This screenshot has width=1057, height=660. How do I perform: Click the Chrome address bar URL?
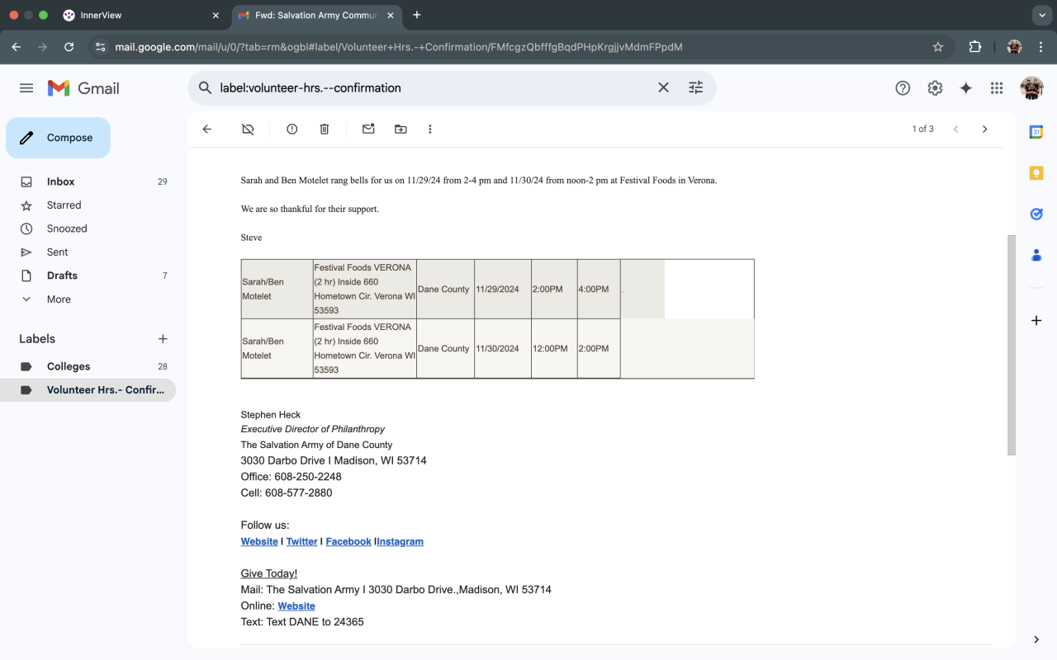click(399, 47)
